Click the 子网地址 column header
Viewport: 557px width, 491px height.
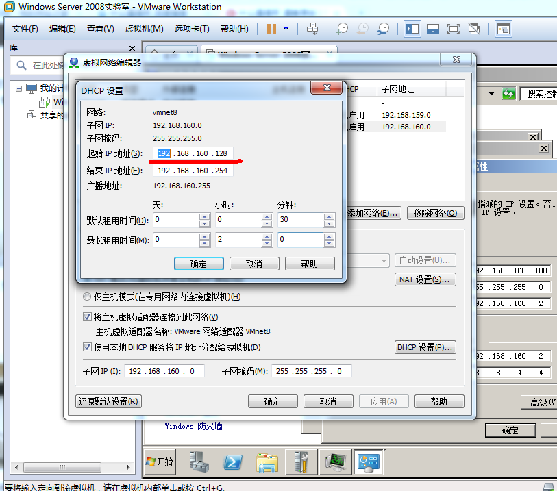[411, 89]
